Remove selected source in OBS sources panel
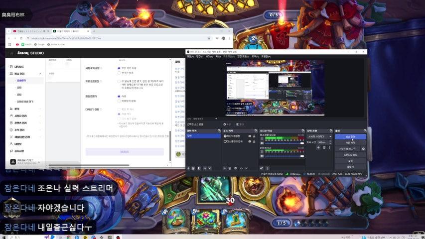425x239 pixels. [230, 168]
